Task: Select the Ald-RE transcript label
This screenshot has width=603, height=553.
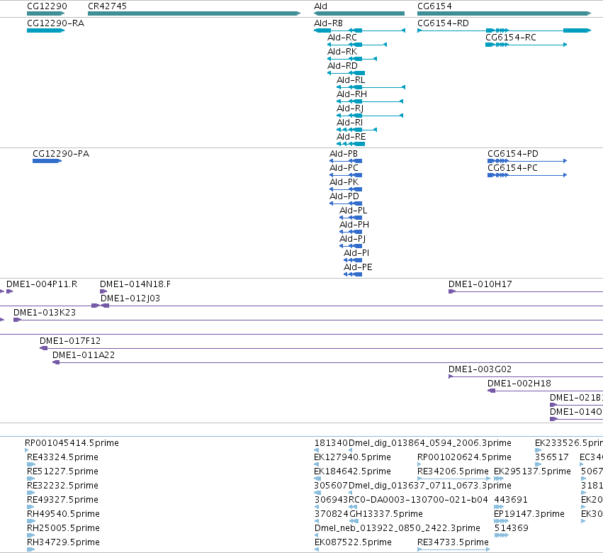Action: [351, 137]
